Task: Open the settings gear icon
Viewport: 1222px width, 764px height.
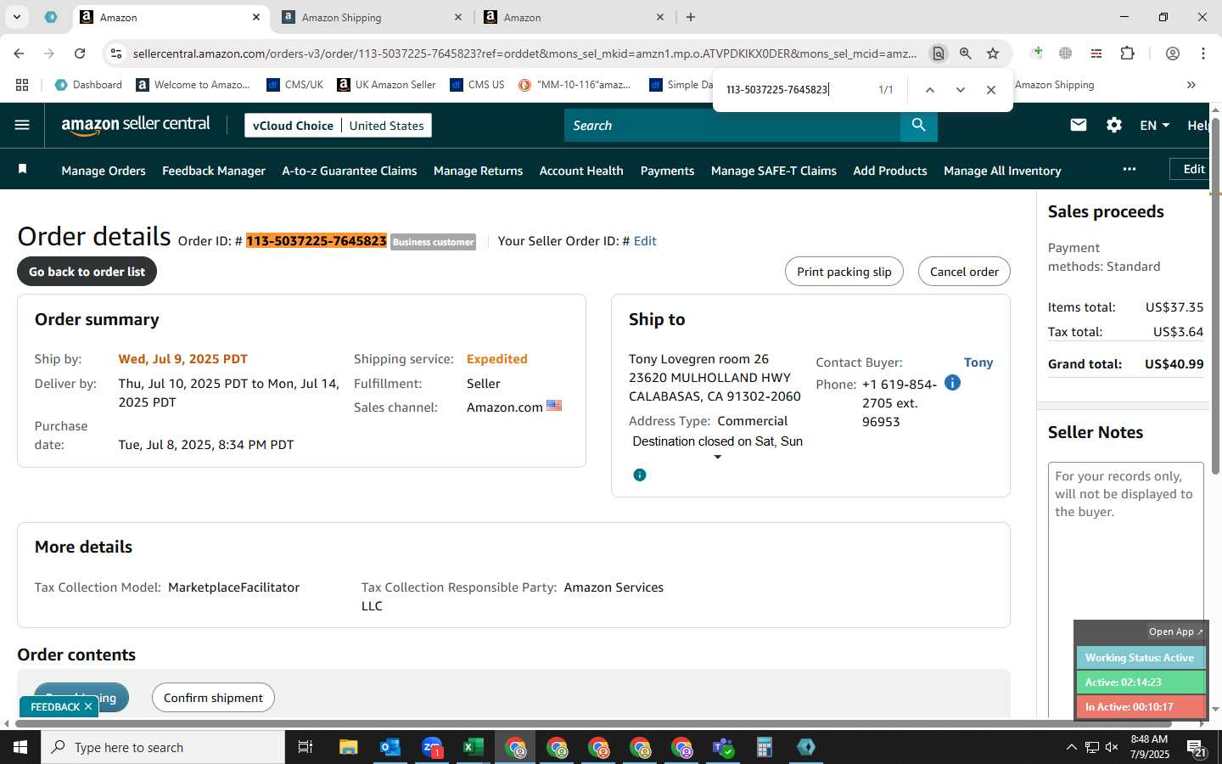Action: click(x=1114, y=125)
